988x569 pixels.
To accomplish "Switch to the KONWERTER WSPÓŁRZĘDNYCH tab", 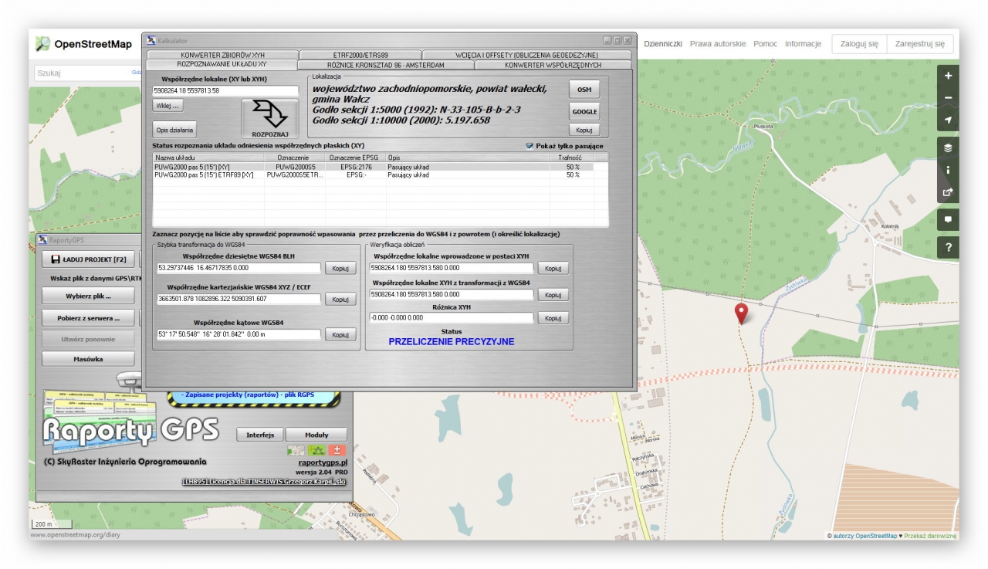I will [553, 66].
